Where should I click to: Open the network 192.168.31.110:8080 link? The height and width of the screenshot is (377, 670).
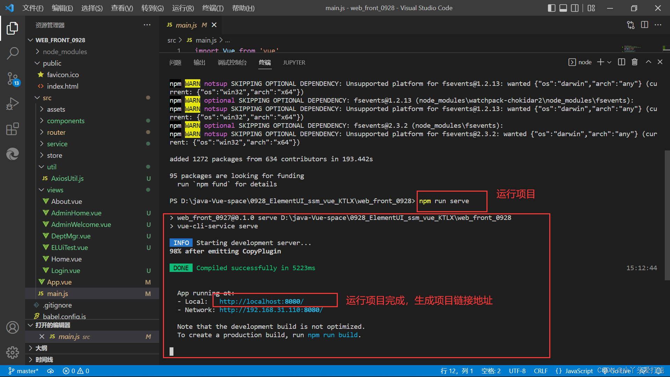pyautogui.click(x=271, y=310)
